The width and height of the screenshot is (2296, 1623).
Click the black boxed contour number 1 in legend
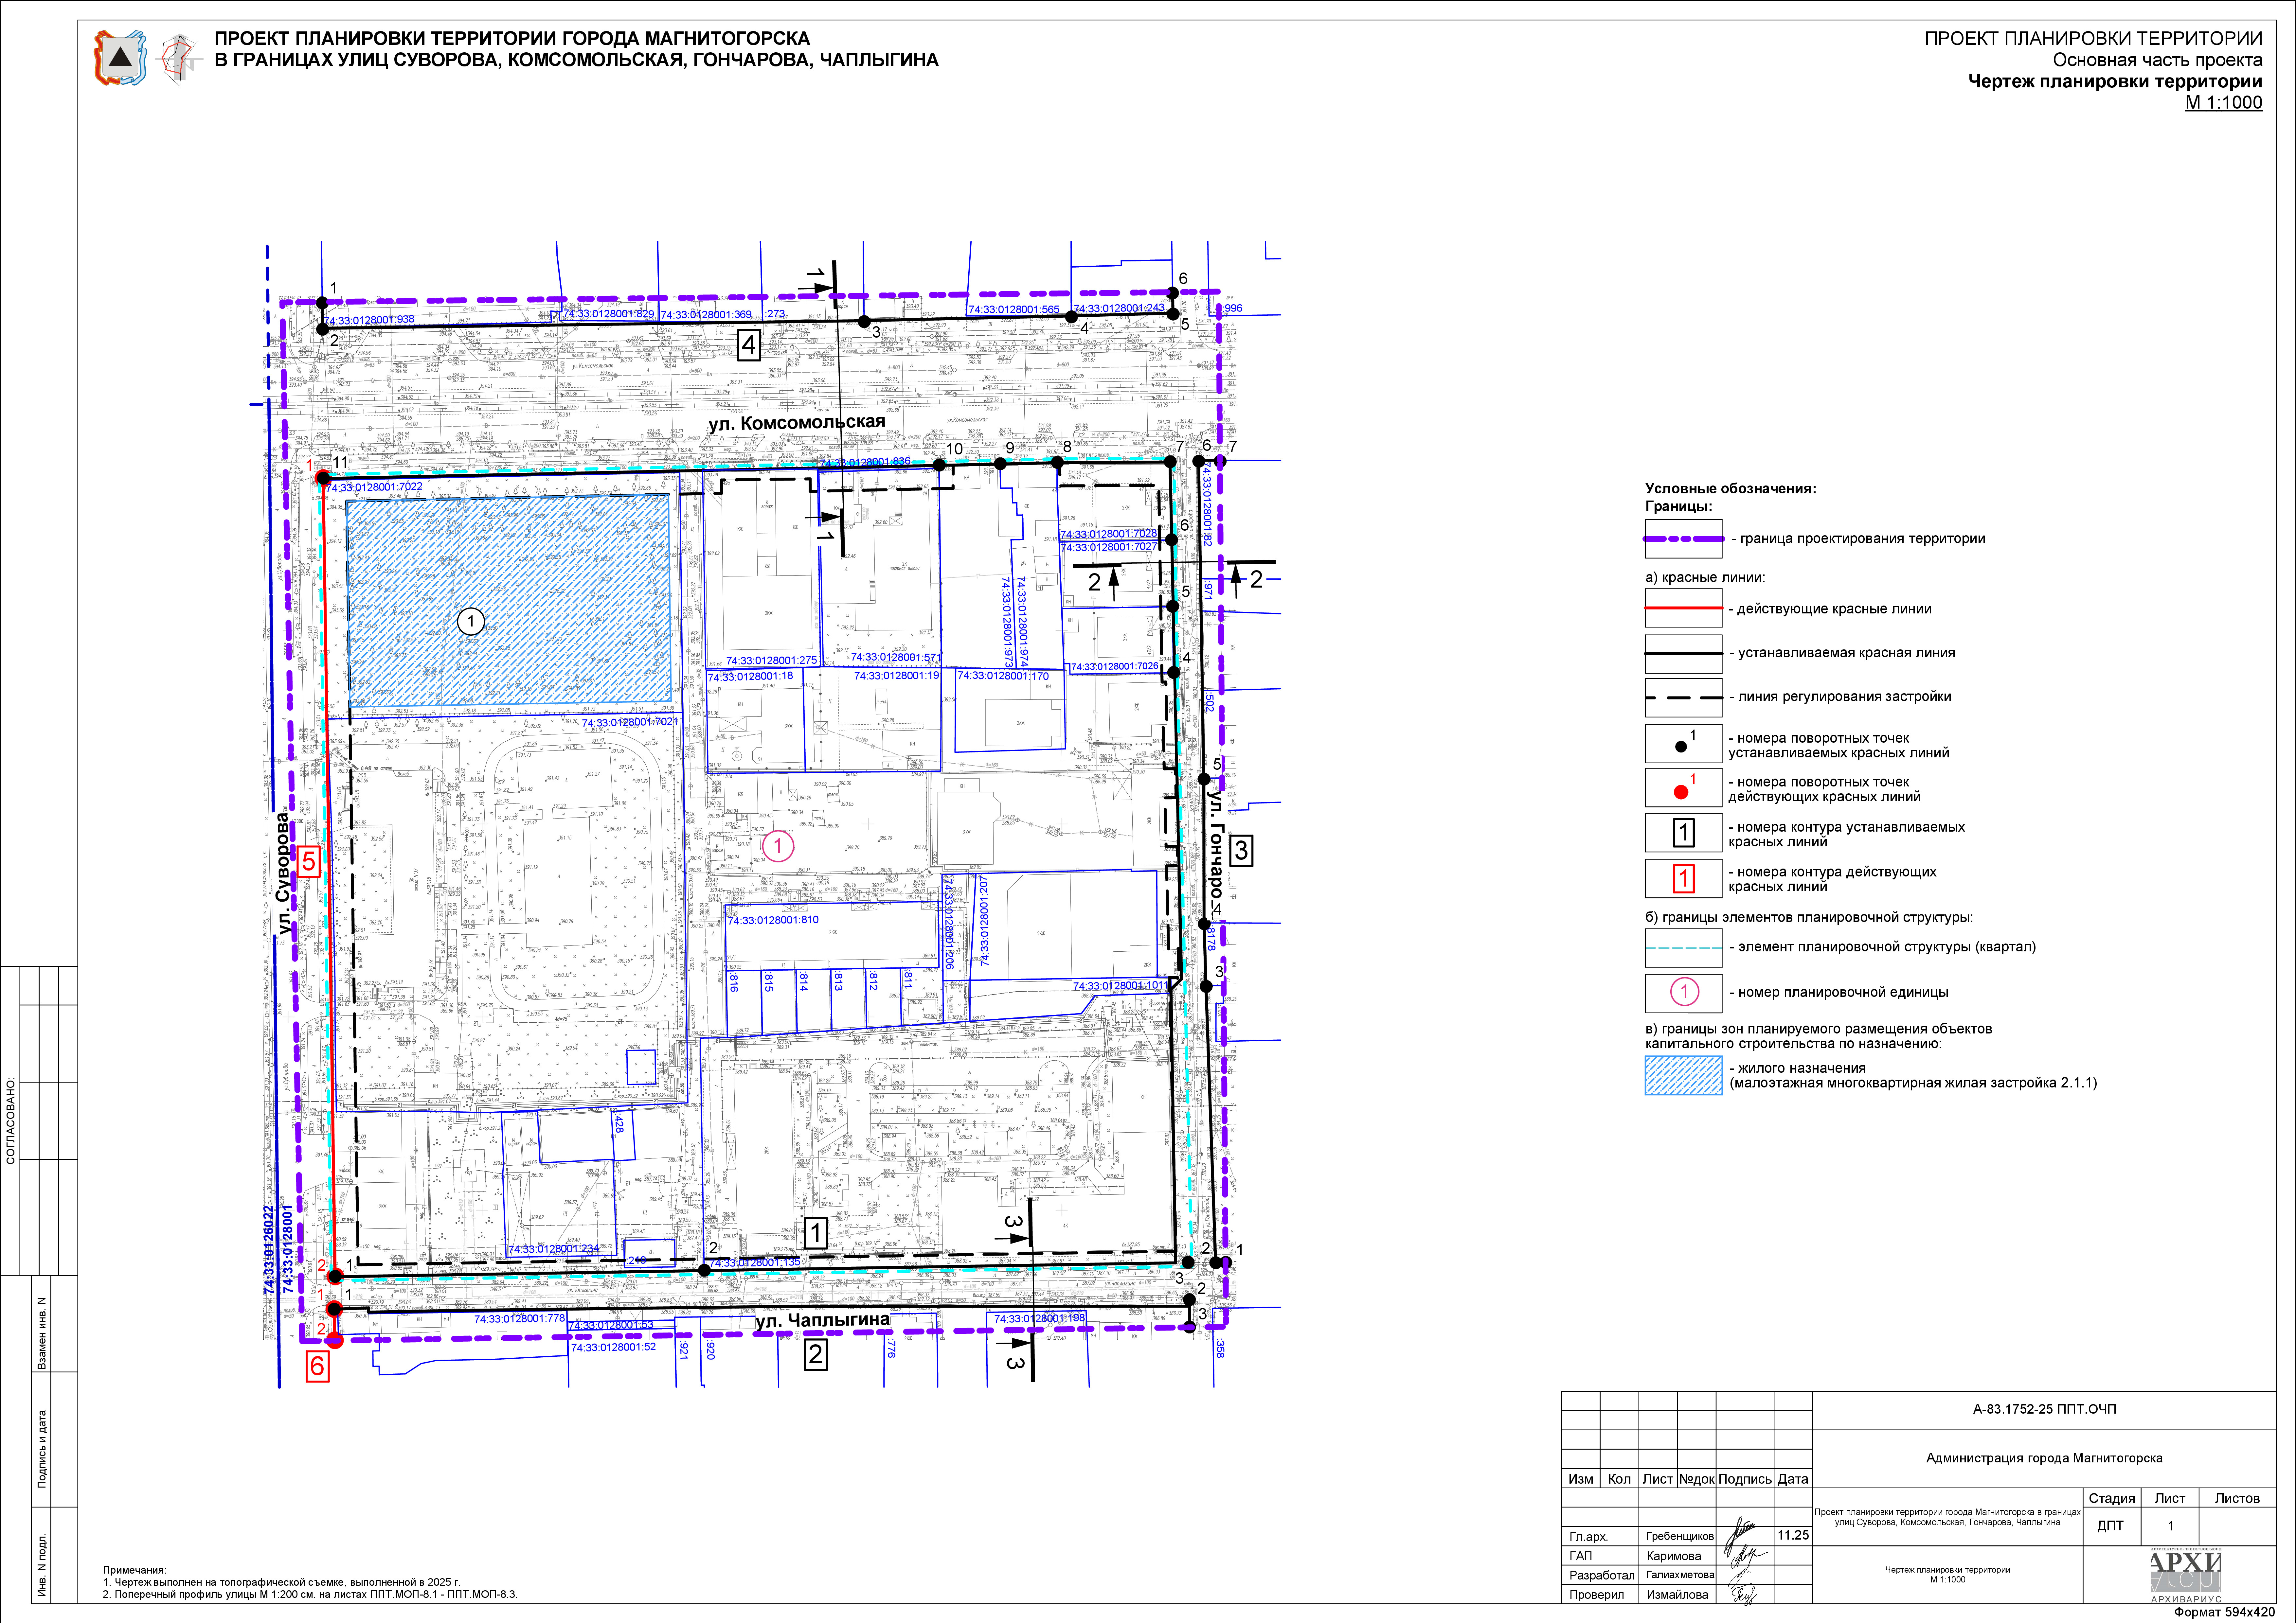point(1684,833)
